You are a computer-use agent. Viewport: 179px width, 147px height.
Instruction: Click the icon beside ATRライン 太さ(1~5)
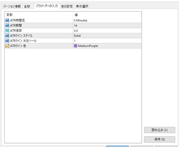[x=7, y=41]
